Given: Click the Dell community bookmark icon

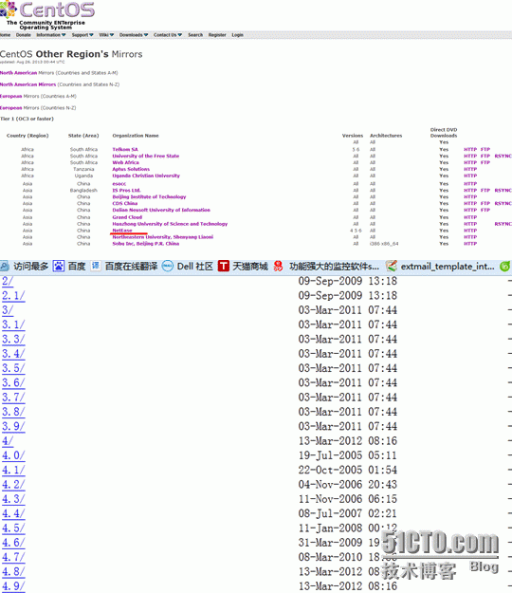Looking at the screenshot, I should pyautogui.click(x=167, y=267).
